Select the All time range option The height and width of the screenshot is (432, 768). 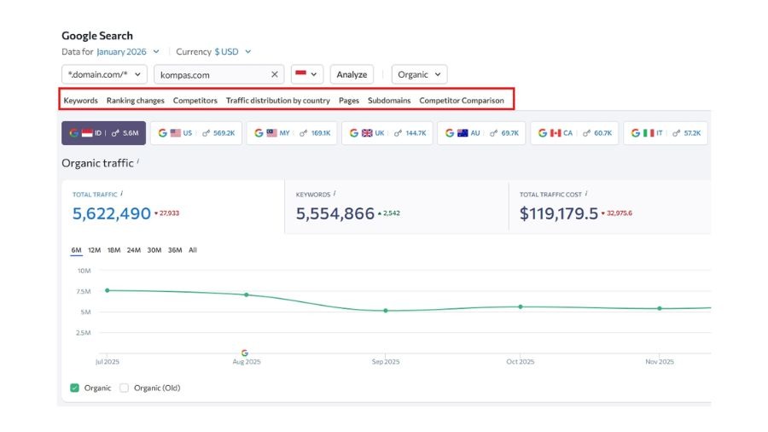tap(193, 250)
